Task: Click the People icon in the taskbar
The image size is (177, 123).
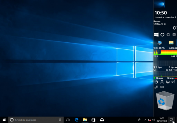Action: 139,120
